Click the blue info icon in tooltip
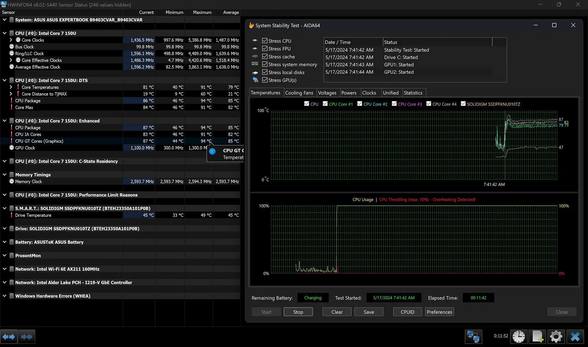Viewport: 588px width, 347px height. [x=212, y=151]
